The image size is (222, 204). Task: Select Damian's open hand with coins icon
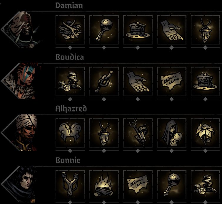[172, 30]
